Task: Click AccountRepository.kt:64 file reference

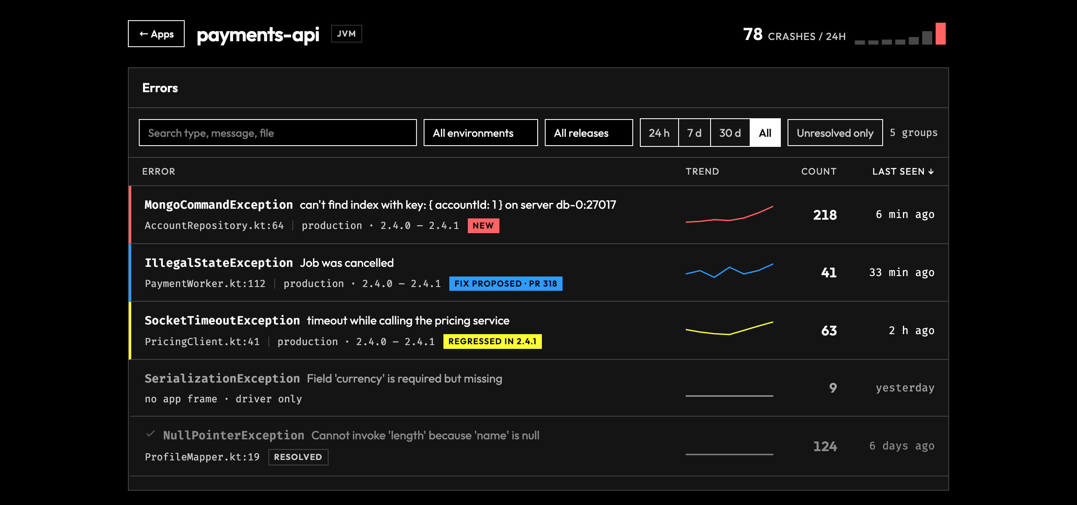Action: coord(214,226)
